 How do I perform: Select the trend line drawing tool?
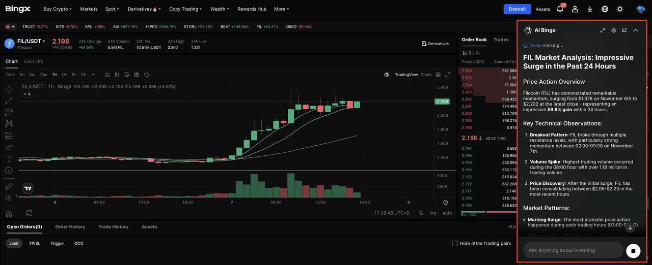point(9,101)
